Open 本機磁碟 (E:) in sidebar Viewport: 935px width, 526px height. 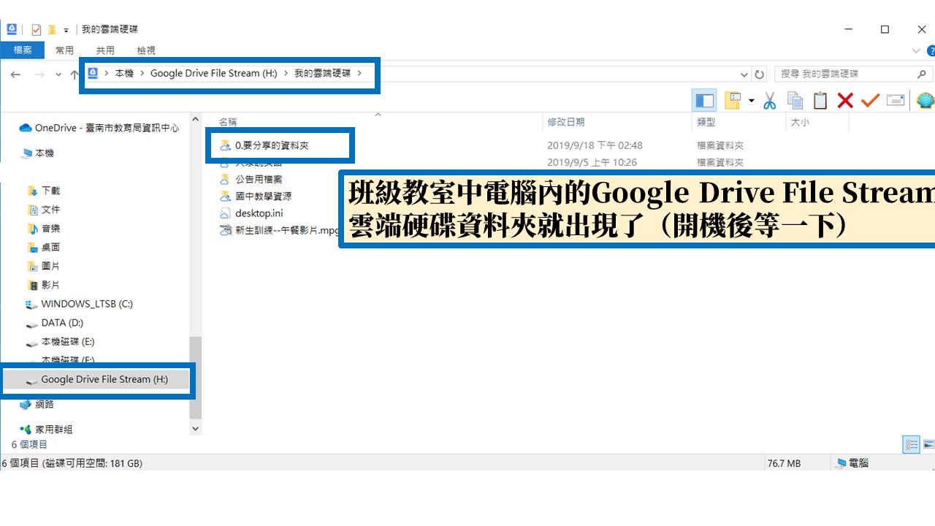(60, 342)
